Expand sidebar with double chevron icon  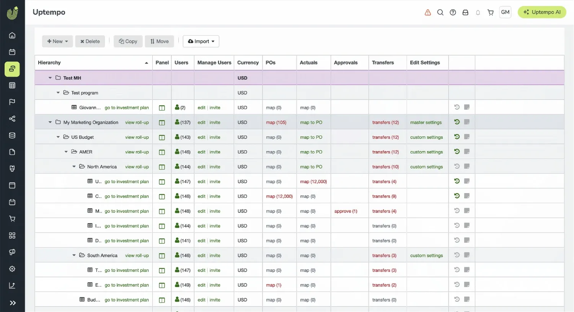click(x=13, y=303)
